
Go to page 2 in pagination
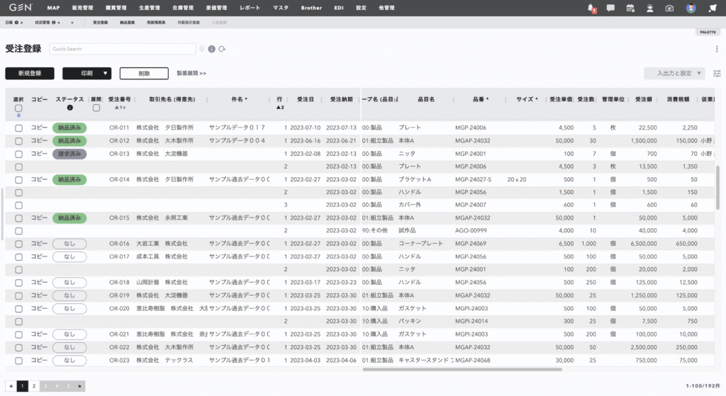[x=34, y=386]
